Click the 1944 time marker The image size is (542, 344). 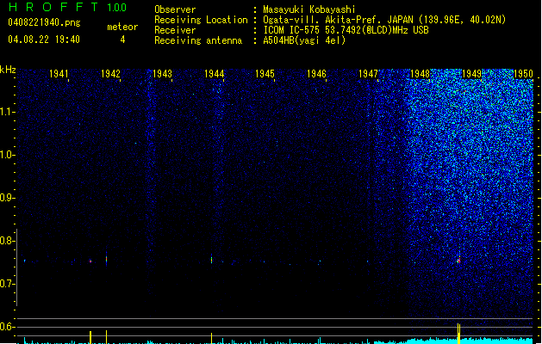(214, 74)
